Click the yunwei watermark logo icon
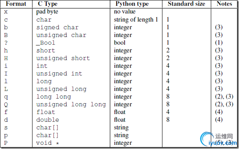239x149 pixels. click(207, 139)
